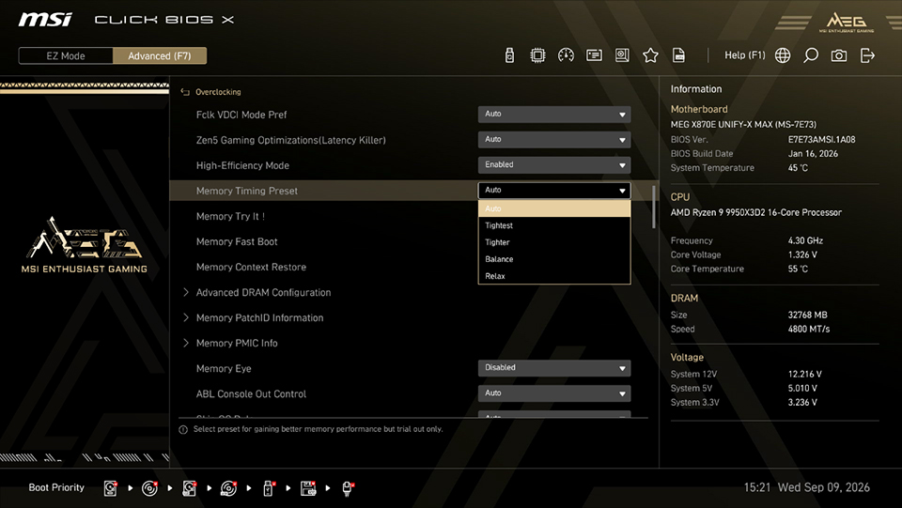
Task: Click the DRAM speed value 4800 MT/s
Action: point(809,330)
